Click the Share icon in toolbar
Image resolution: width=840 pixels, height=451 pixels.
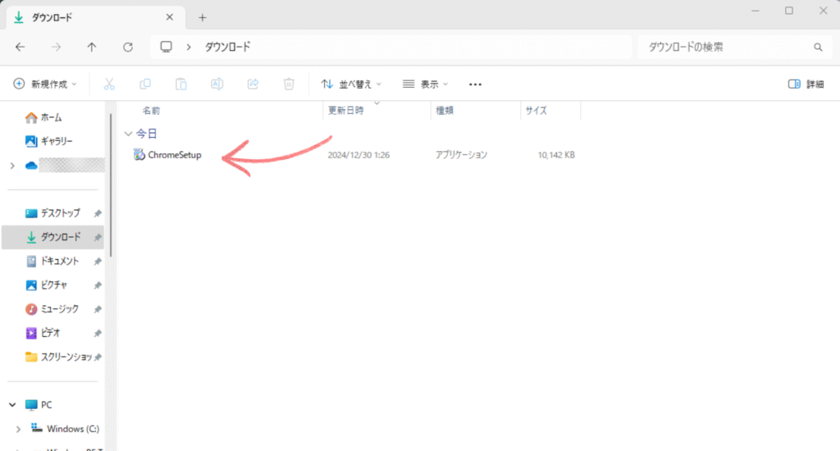(x=253, y=84)
